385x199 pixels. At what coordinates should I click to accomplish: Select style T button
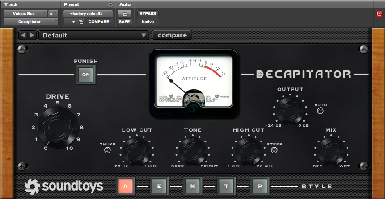coord(226,186)
